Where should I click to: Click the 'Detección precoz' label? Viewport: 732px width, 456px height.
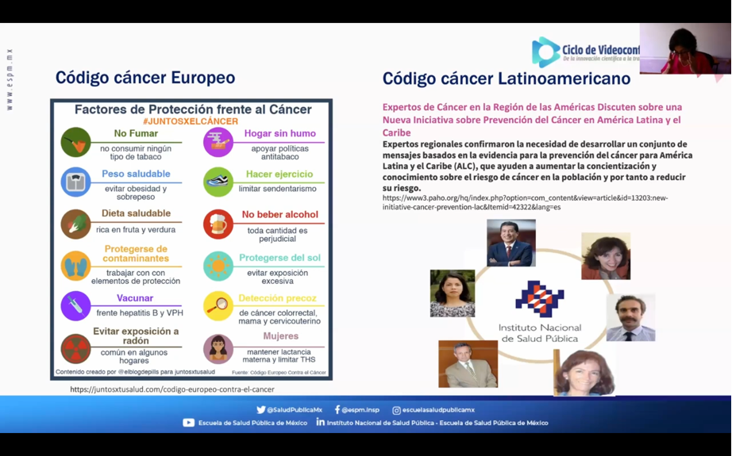pos(277,298)
